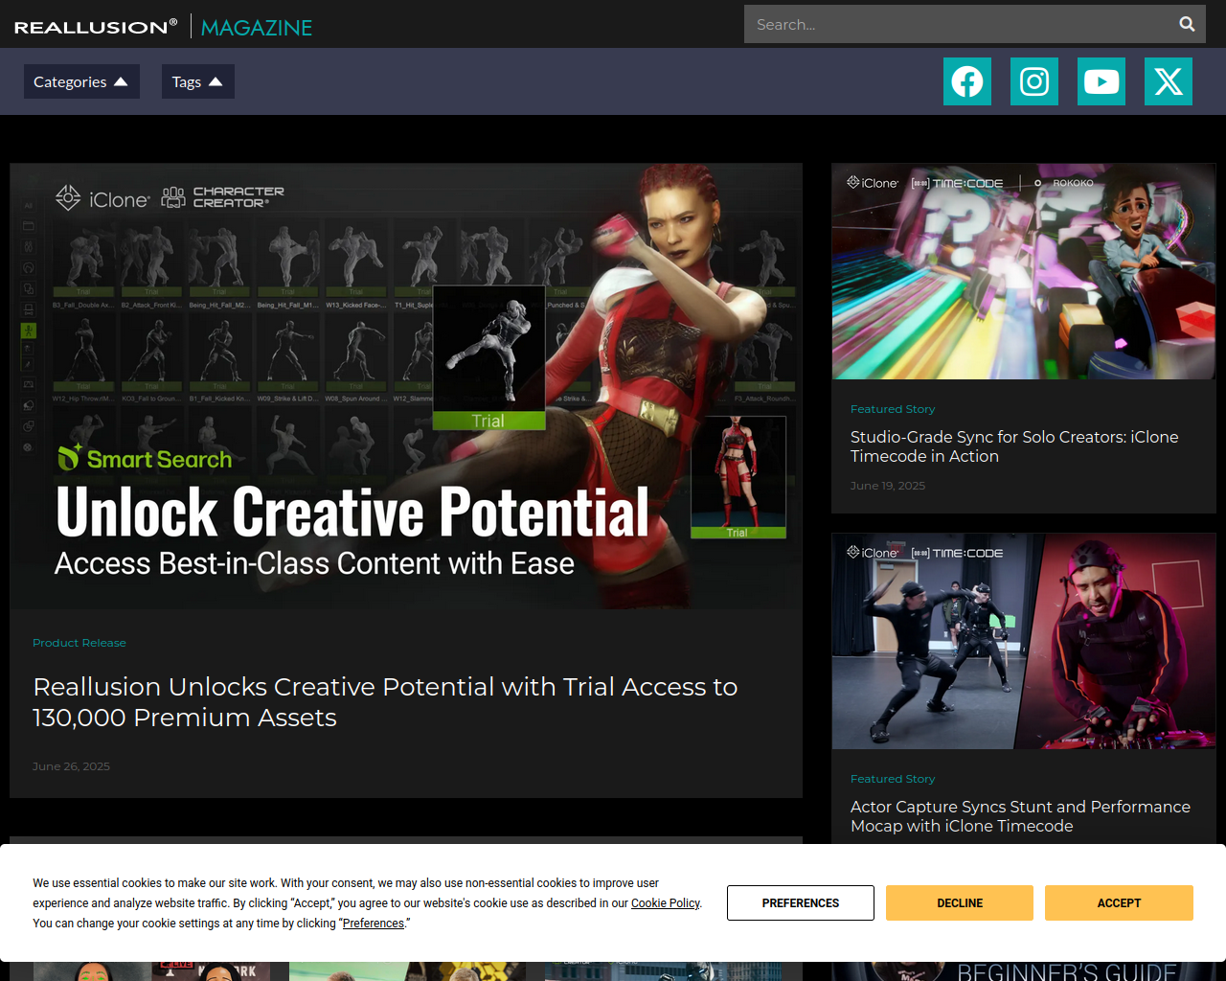Click Featured Story label above Actor Capture
This screenshot has width=1226, height=981.
[x=893, y=779]
